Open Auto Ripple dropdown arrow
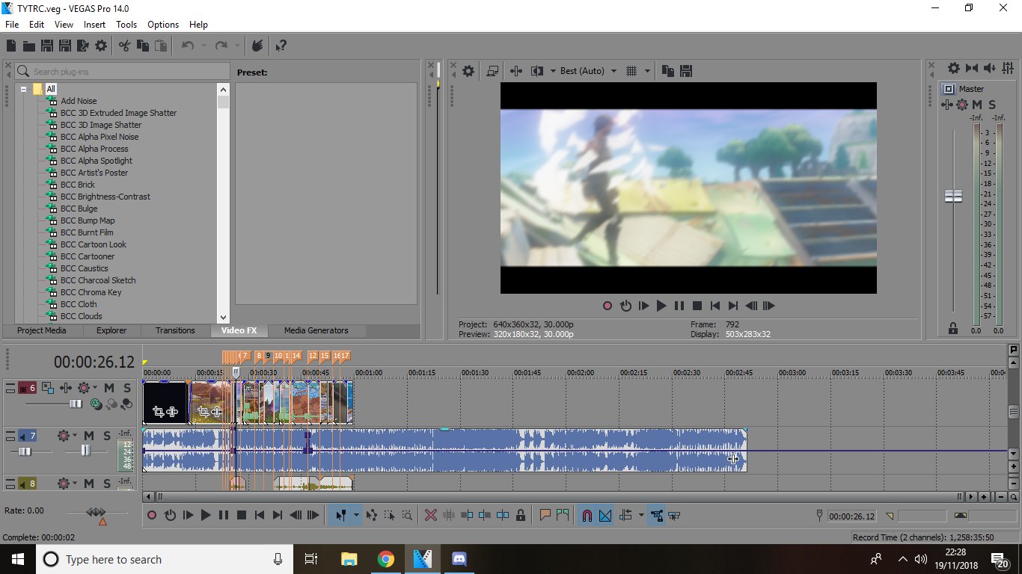The image size is (1022, 574). [x=641, y=515]
